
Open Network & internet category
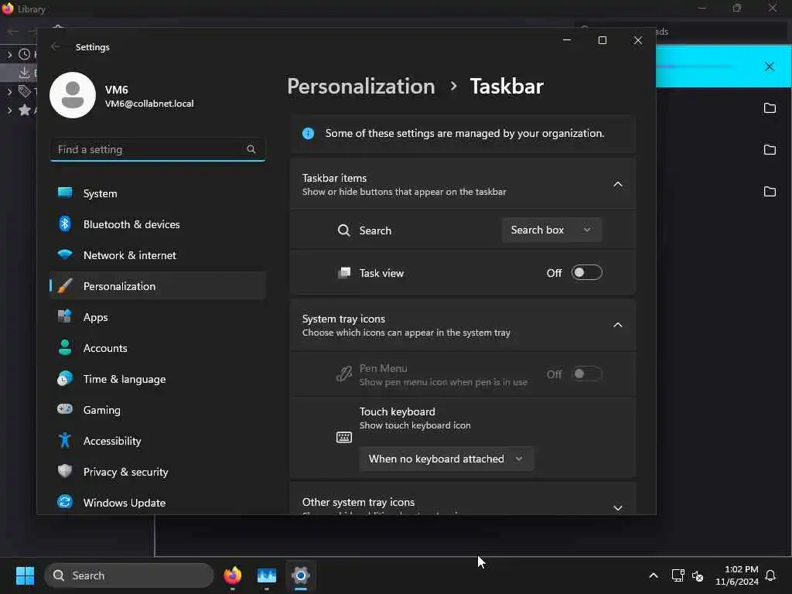[158, 255]
